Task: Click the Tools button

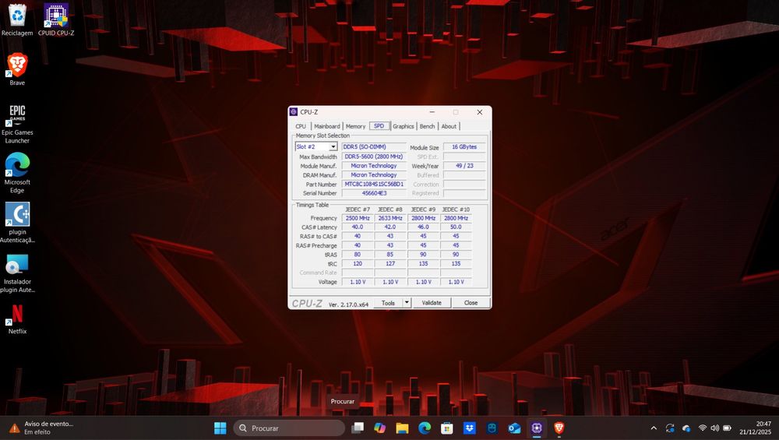Action: click(388, 303)
